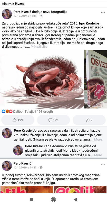This screenshot has height=206, width=107.
Task: Open Dalibor Talajic i 198 drugih list
Action: point(33,112)
